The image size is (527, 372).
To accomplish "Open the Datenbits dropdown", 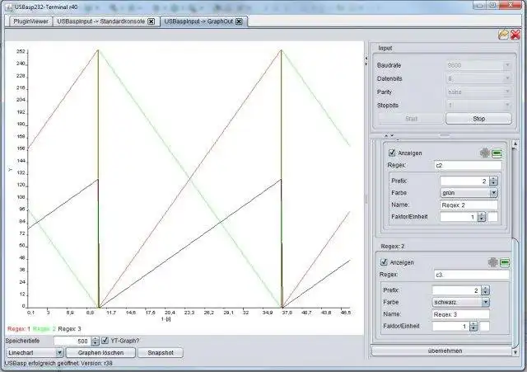I will [507, 79].
